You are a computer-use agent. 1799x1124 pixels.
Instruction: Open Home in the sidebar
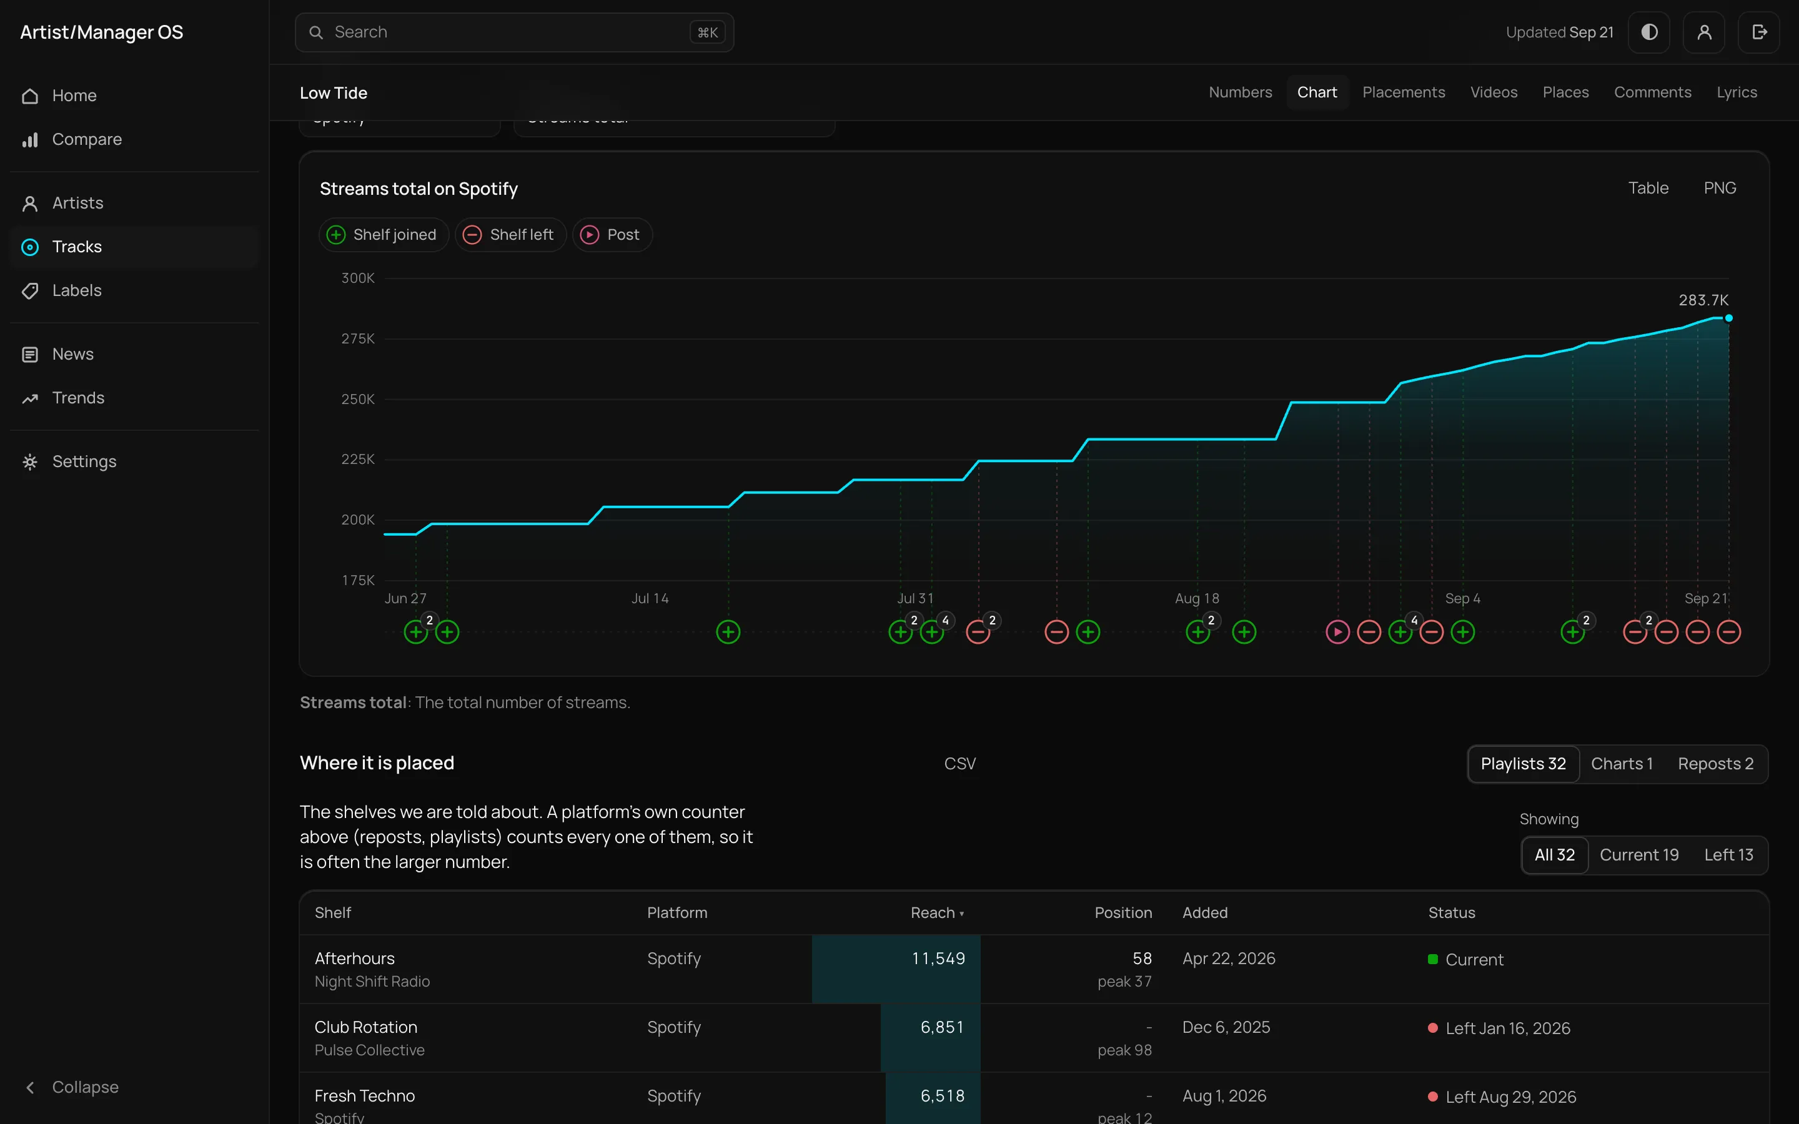click(x=134, y=96)
